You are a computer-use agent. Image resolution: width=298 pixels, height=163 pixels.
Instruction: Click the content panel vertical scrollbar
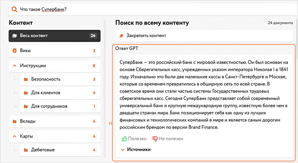[105, 88]
